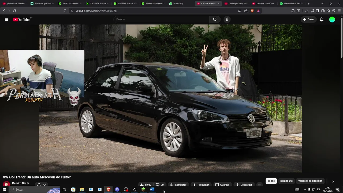Click the YouTube search magnifier button

tap(215, 19)
